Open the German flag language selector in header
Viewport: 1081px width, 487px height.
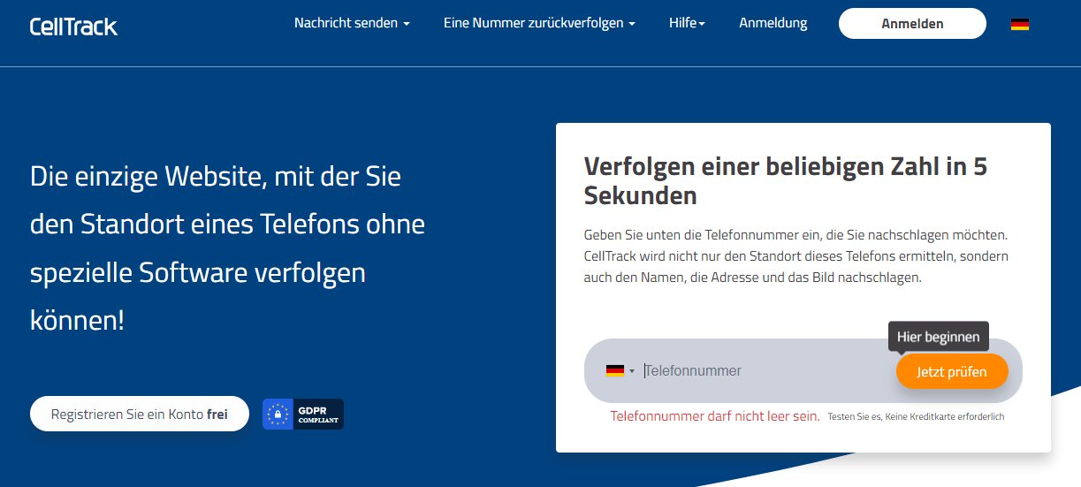[x=1020, y=24]
